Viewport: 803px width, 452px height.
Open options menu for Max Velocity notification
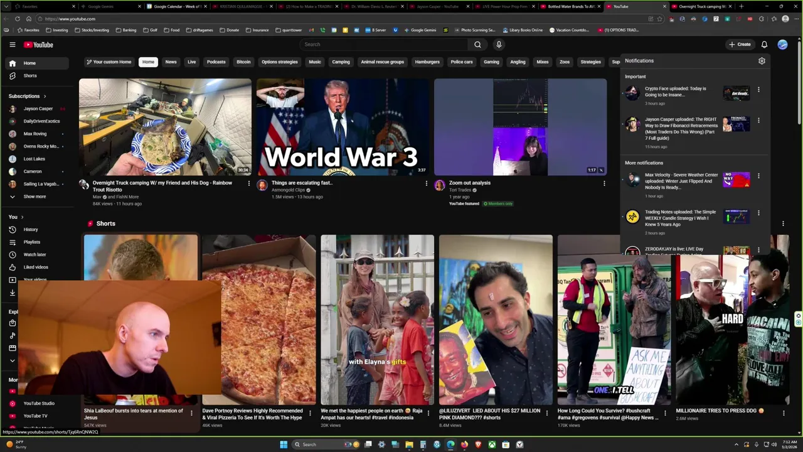[x=758, y=176]
